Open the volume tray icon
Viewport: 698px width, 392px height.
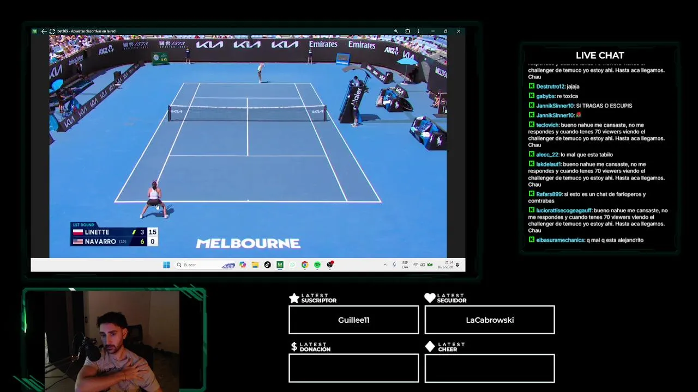pyautogui.click(x=423, y=265)
